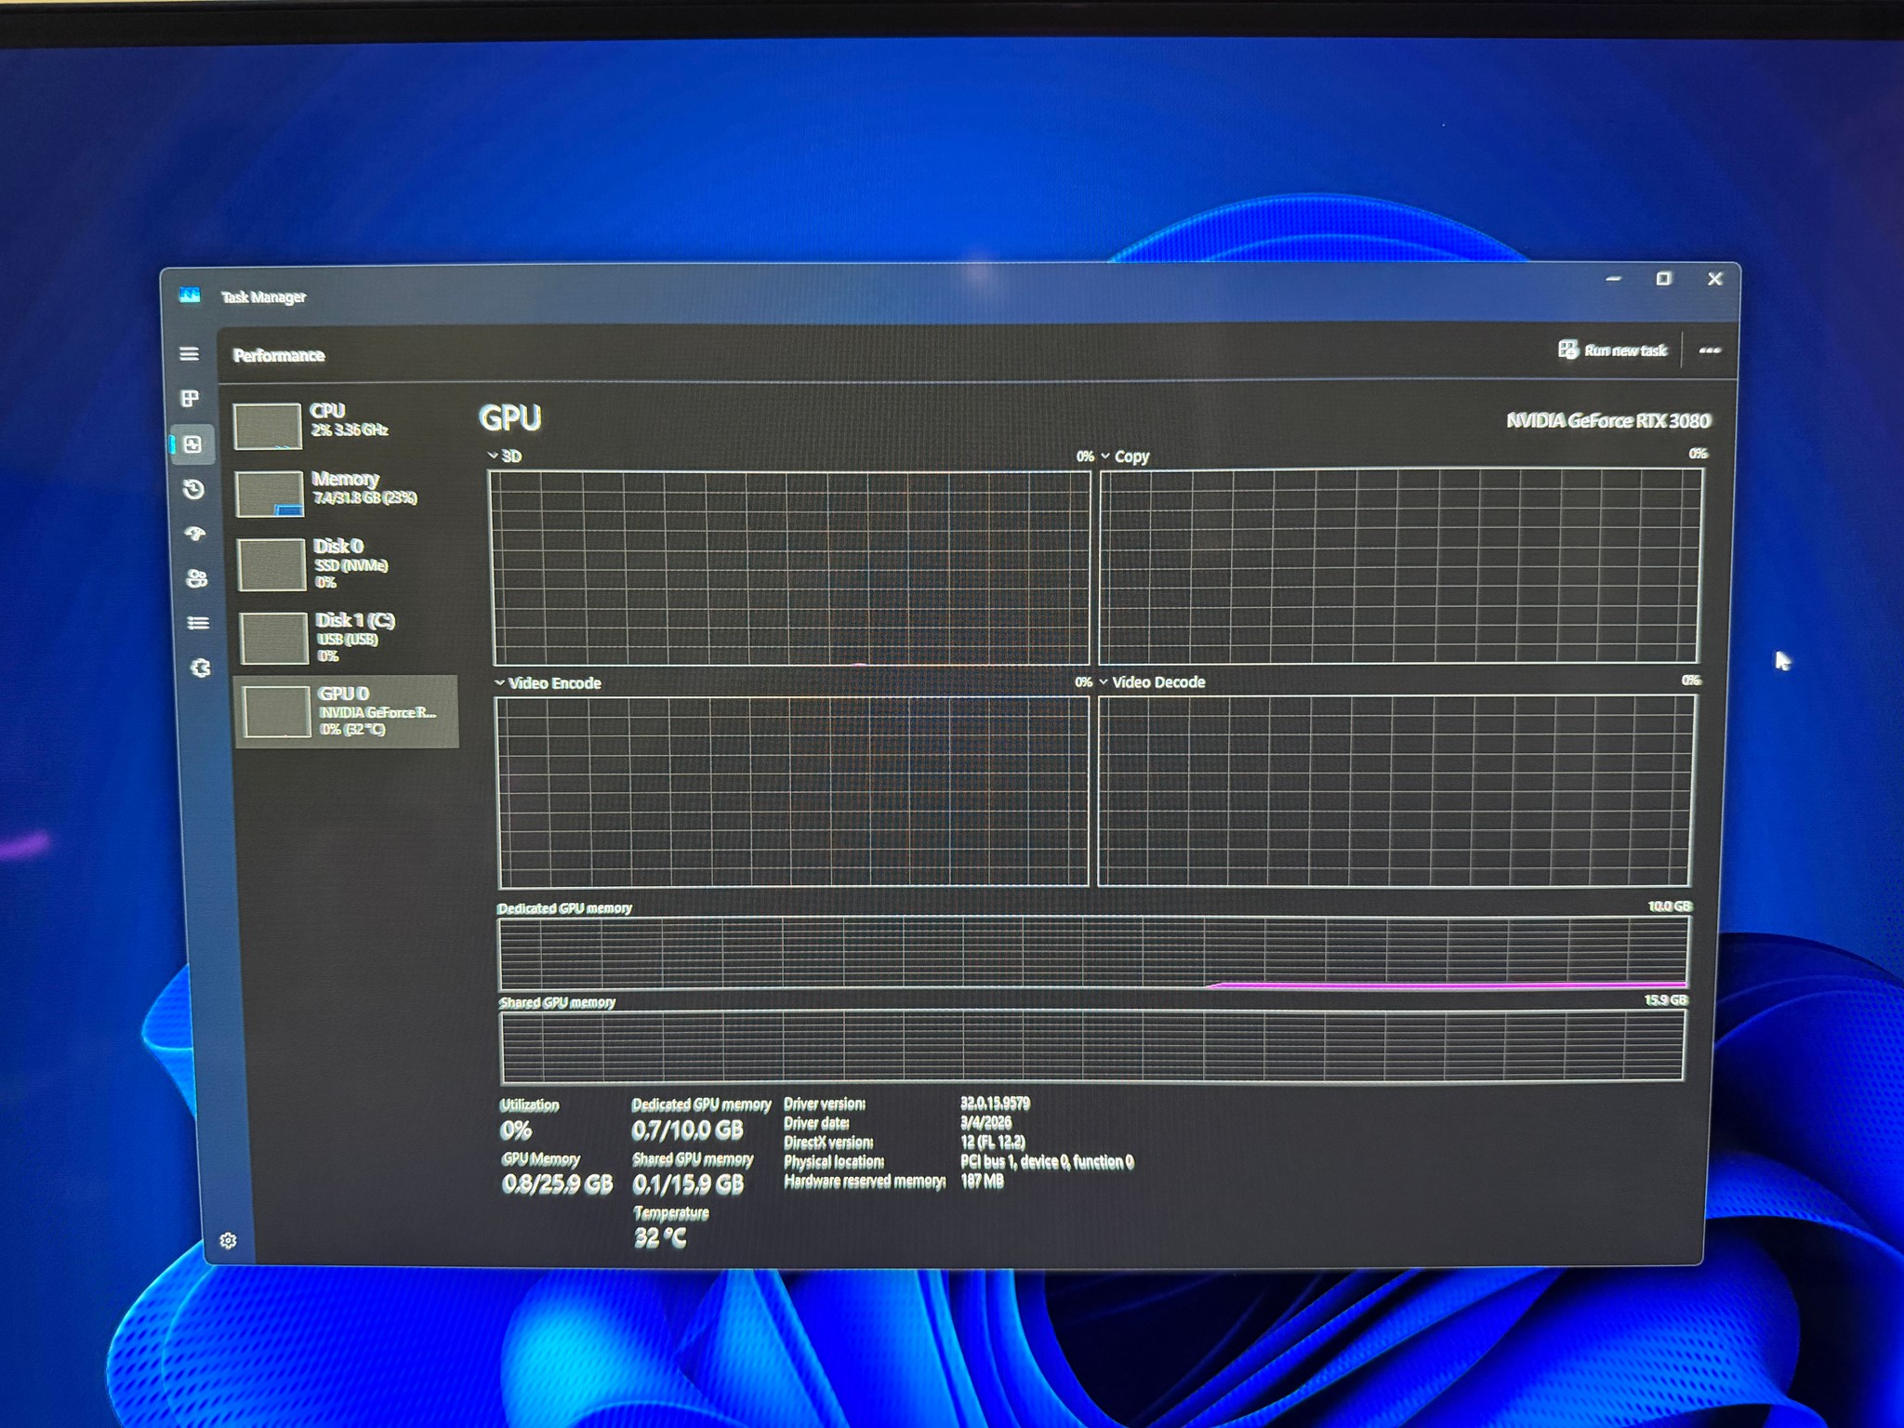Click the 3D engine graph

tap(789, 568)
